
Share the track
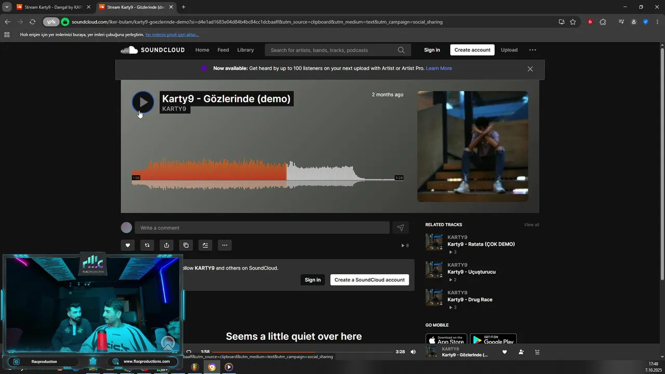tap(166, 245)
